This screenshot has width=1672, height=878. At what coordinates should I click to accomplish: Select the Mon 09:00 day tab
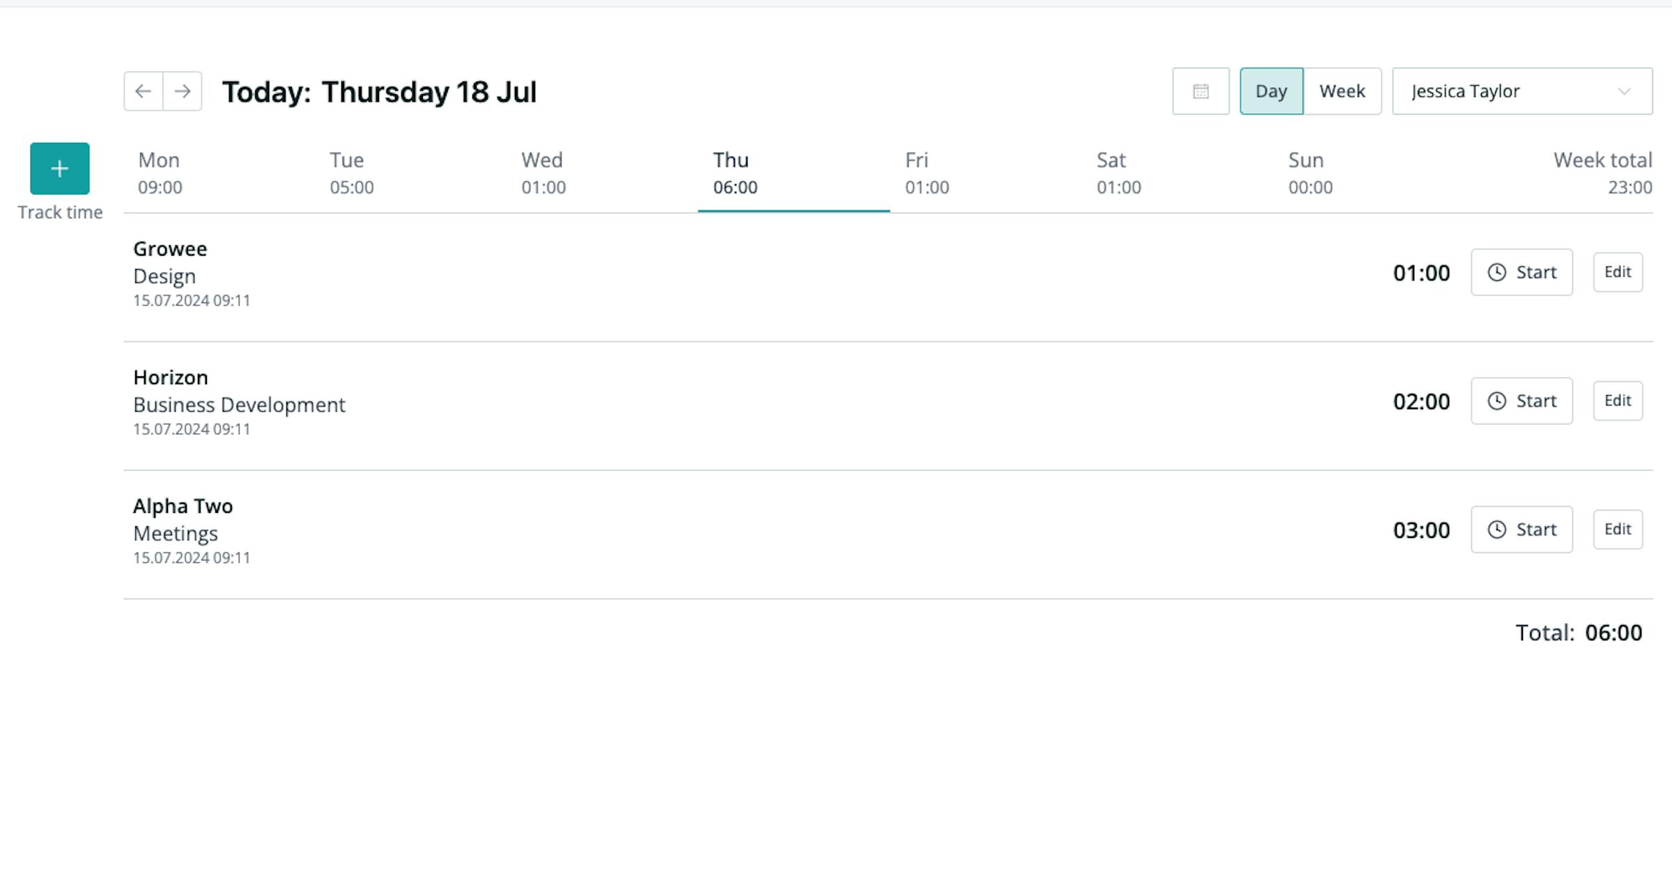pos(219,174)
